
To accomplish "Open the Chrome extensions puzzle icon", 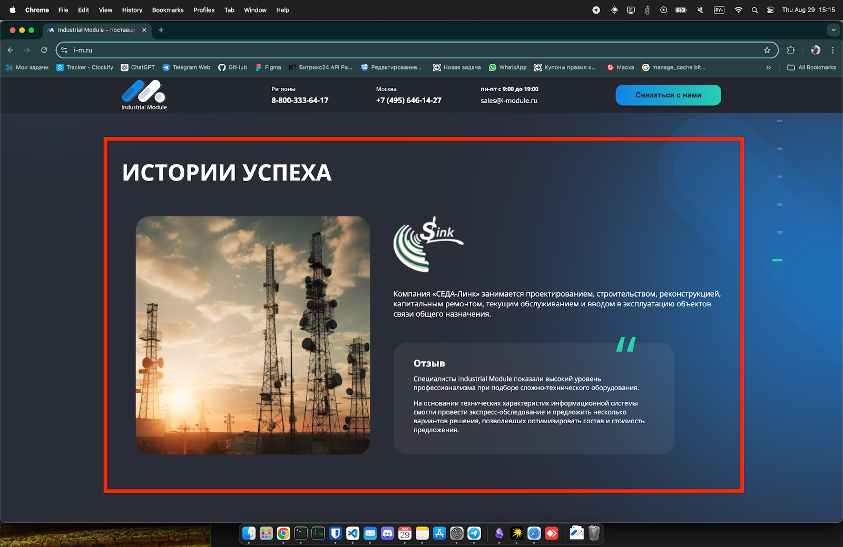I will 791,50.
